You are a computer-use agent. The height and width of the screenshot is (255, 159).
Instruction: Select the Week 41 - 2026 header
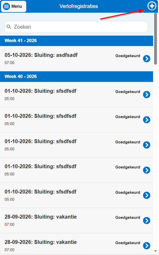coord(77,41)
